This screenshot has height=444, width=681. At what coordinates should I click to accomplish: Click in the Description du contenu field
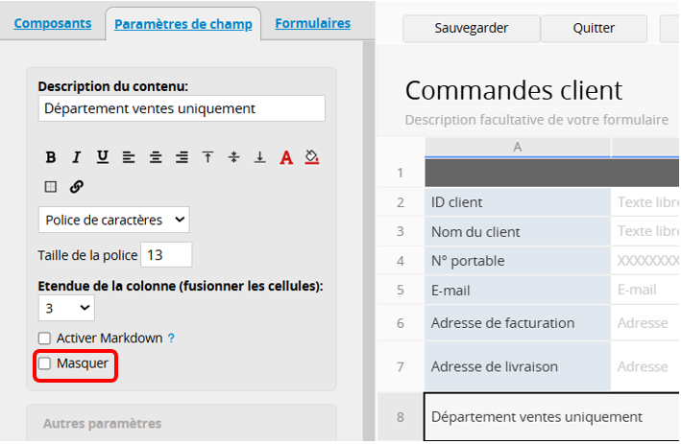(182, 108)
